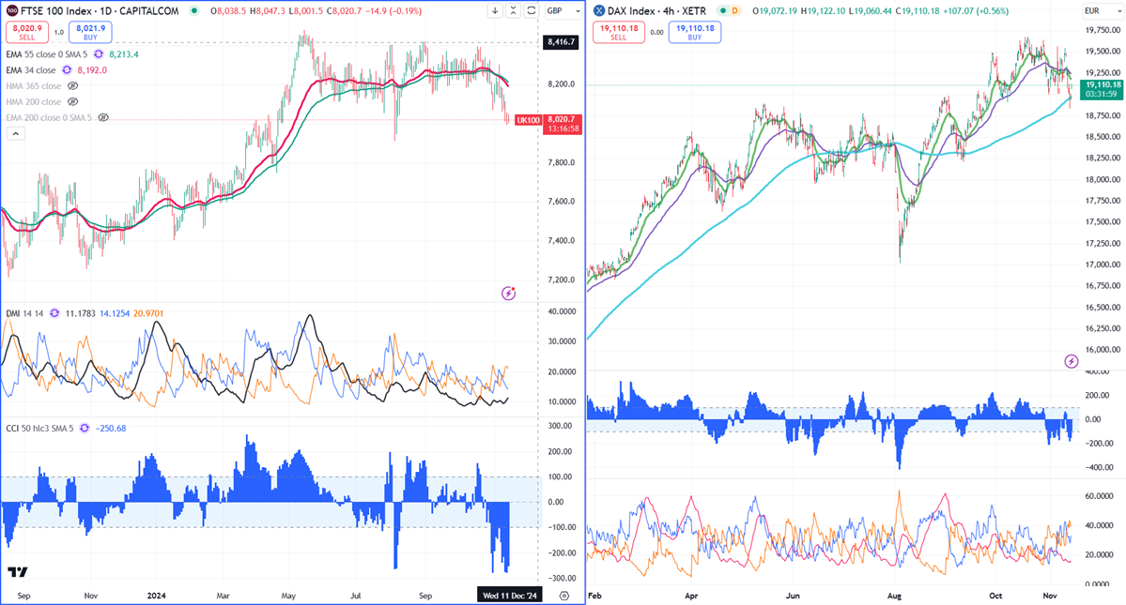Click the Wed 11 Dec '24 date label
1126x605 pixels.
click(509, 596)
